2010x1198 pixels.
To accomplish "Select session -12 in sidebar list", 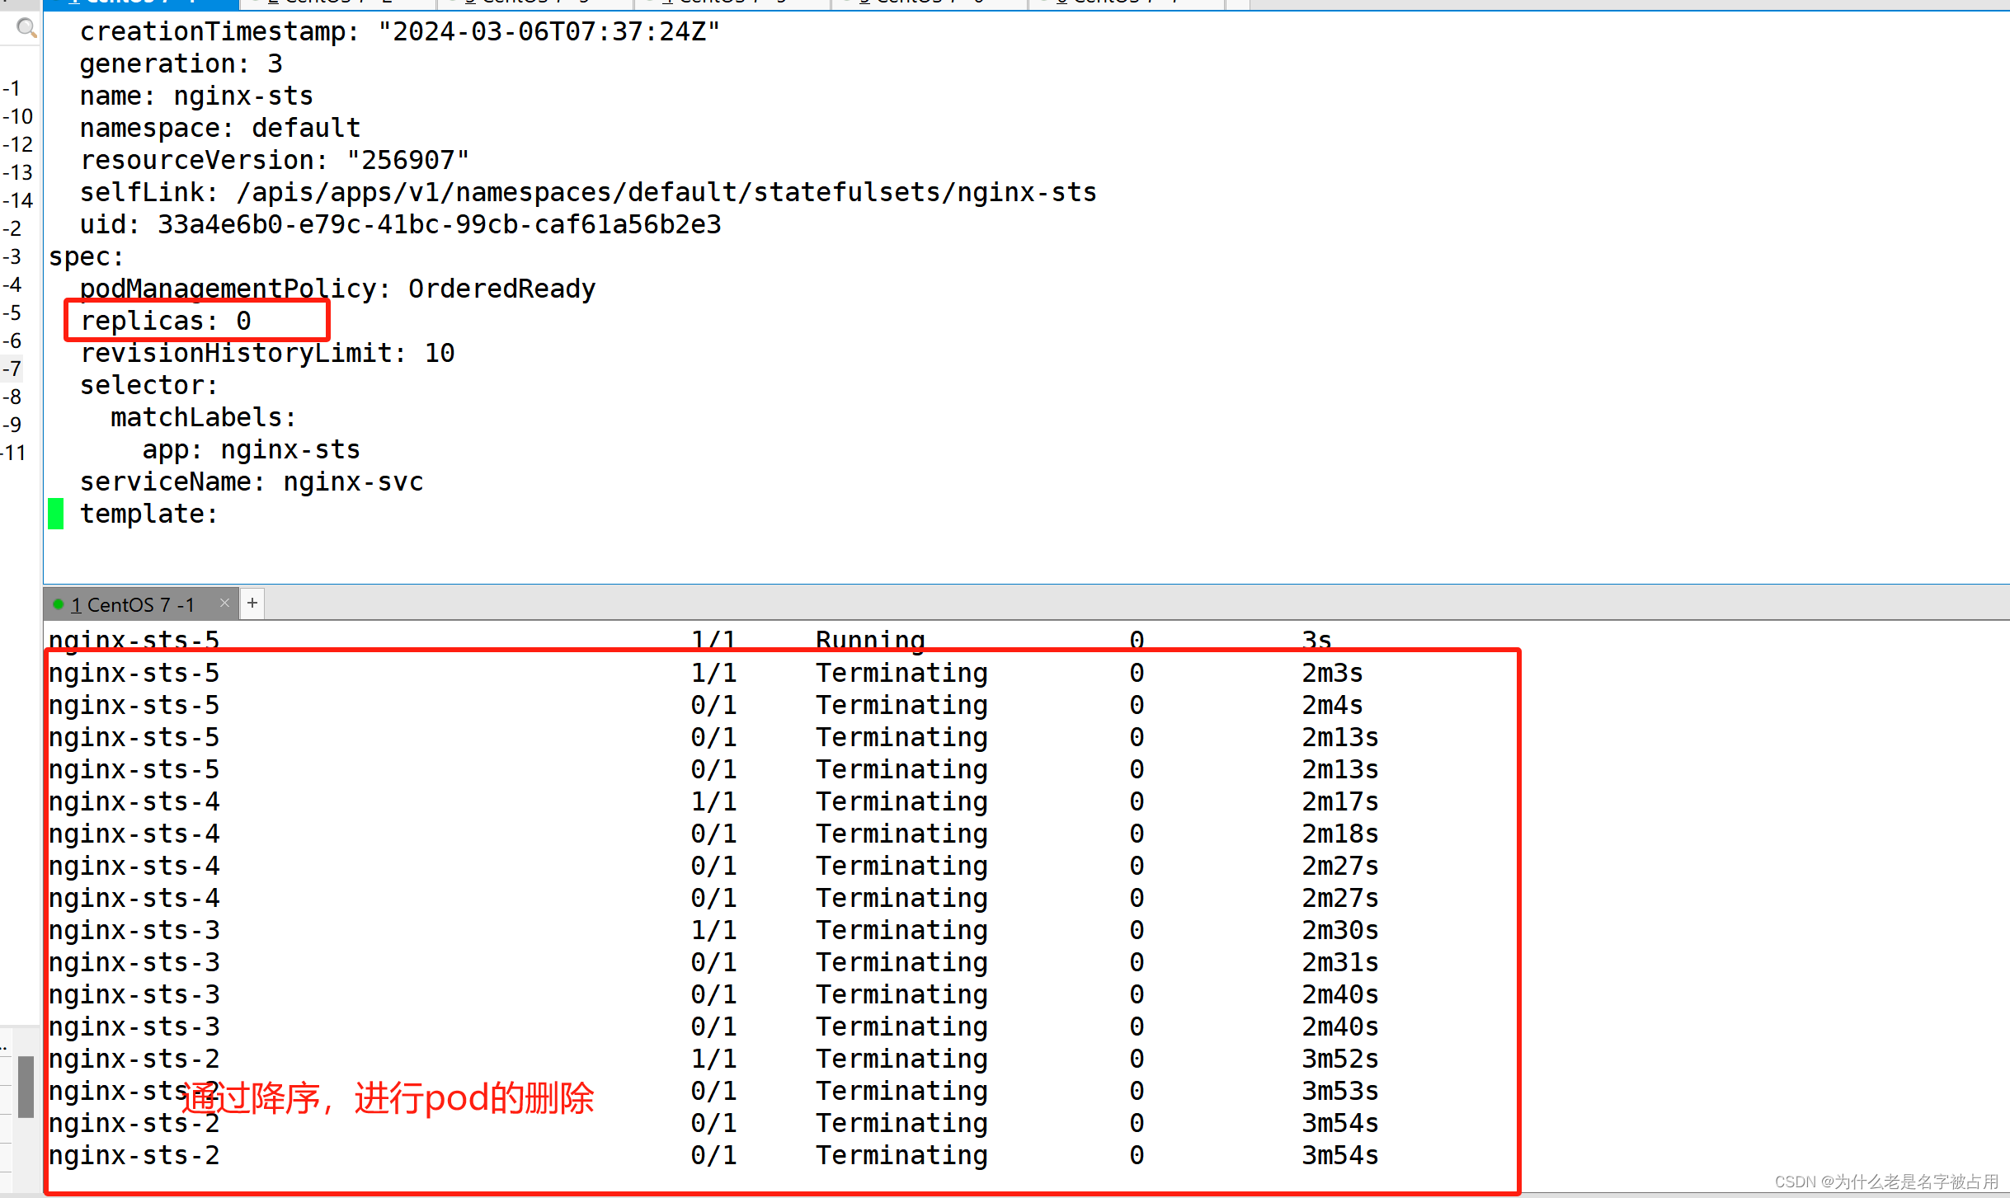I will point(18,145).
